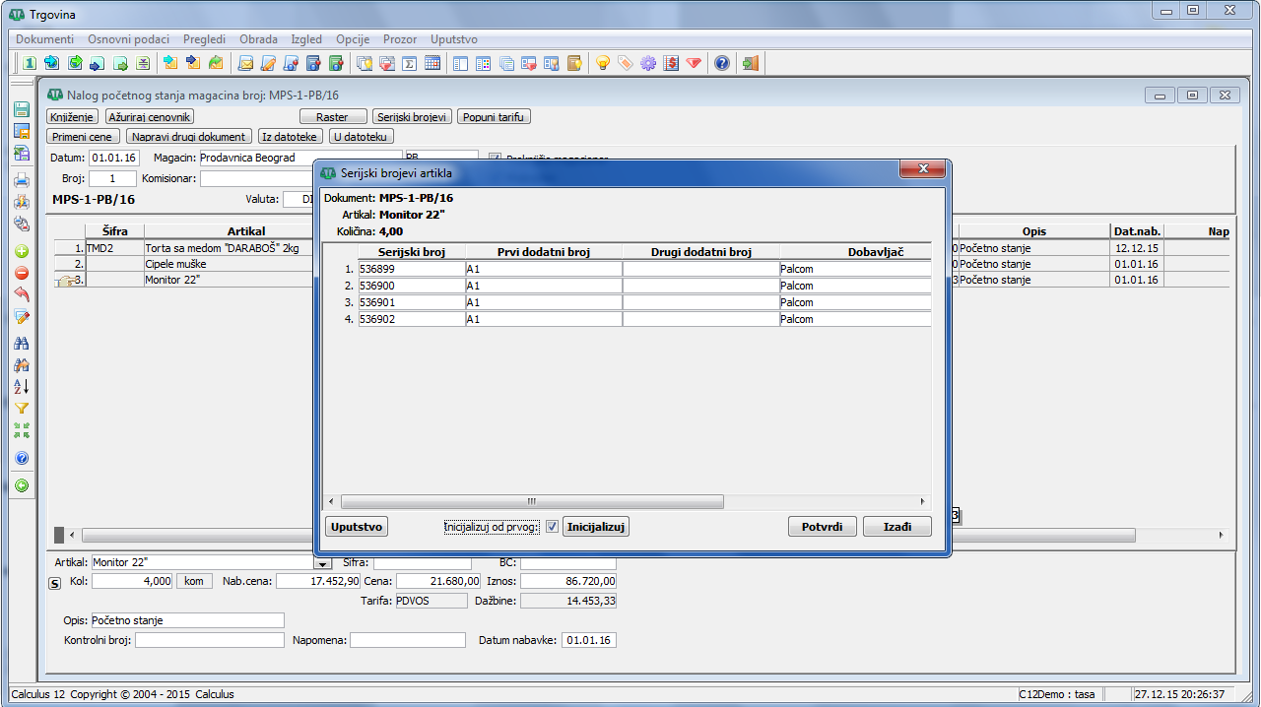Click the red minus delete-row icon in sidebar
This screenshot has width=1261, height=707.
(22, 273)
